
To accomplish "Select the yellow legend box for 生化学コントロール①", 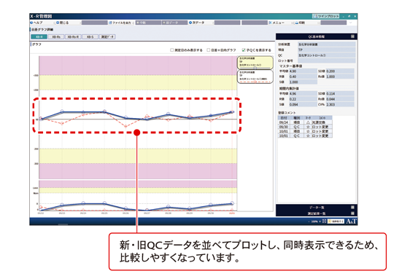I will tap(255, 63).
